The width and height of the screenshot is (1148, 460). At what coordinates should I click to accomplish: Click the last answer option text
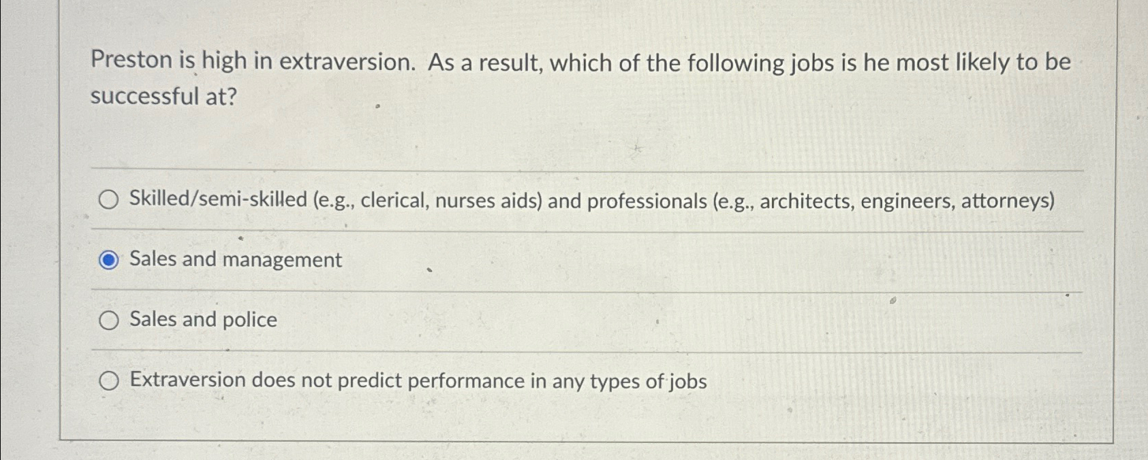tap(418, 381)
